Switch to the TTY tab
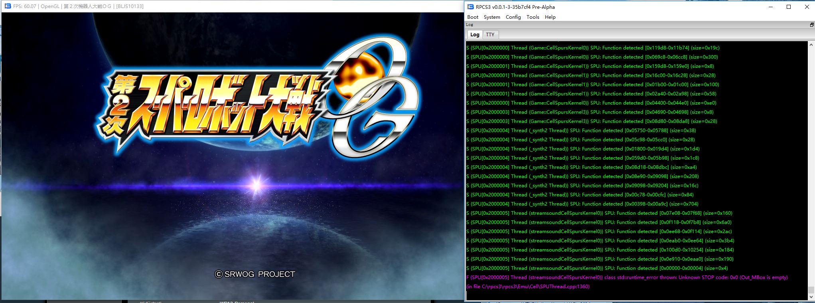The width and height of the screenshot is (815, 303). coord(490,35)
